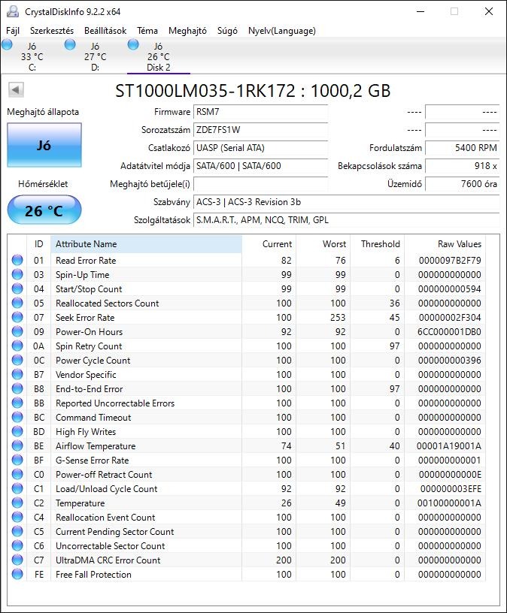The width and height of the screenshot is (507, 613).
Task: Click the power on count field 918 x
Action: [x=463, y=166]
